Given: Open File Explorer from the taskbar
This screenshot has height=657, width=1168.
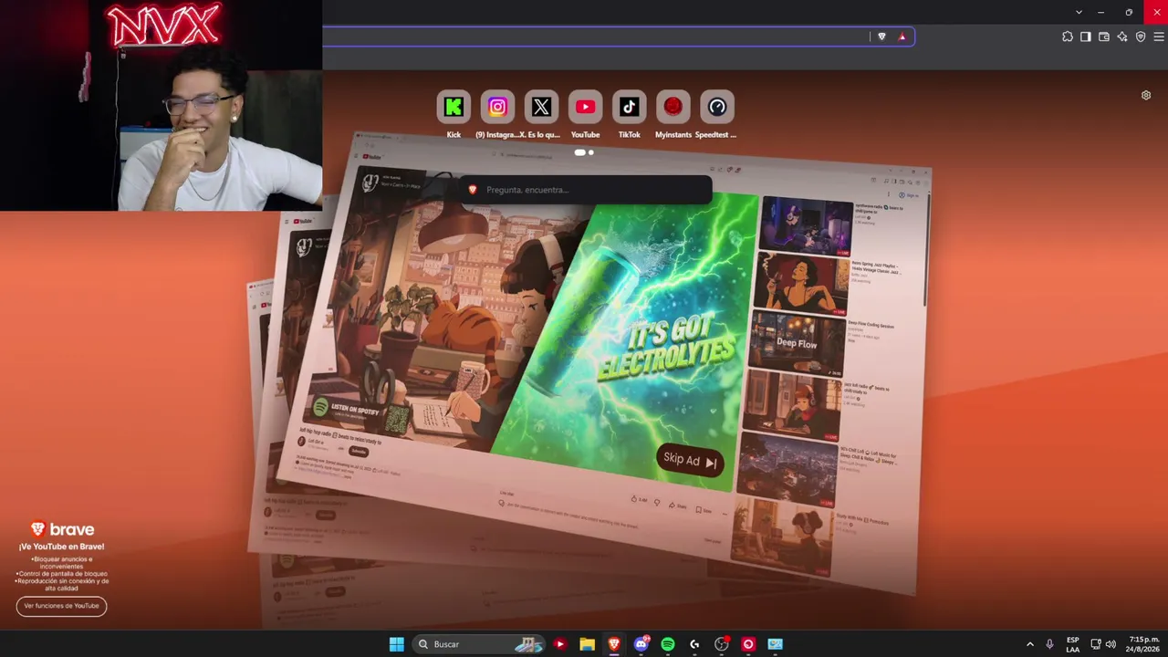Looking at the screenshot, I should point(587,644).
